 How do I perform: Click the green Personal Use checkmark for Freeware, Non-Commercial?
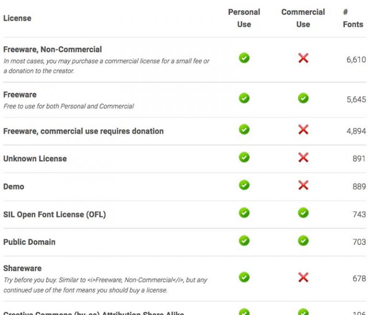[244, 58]
